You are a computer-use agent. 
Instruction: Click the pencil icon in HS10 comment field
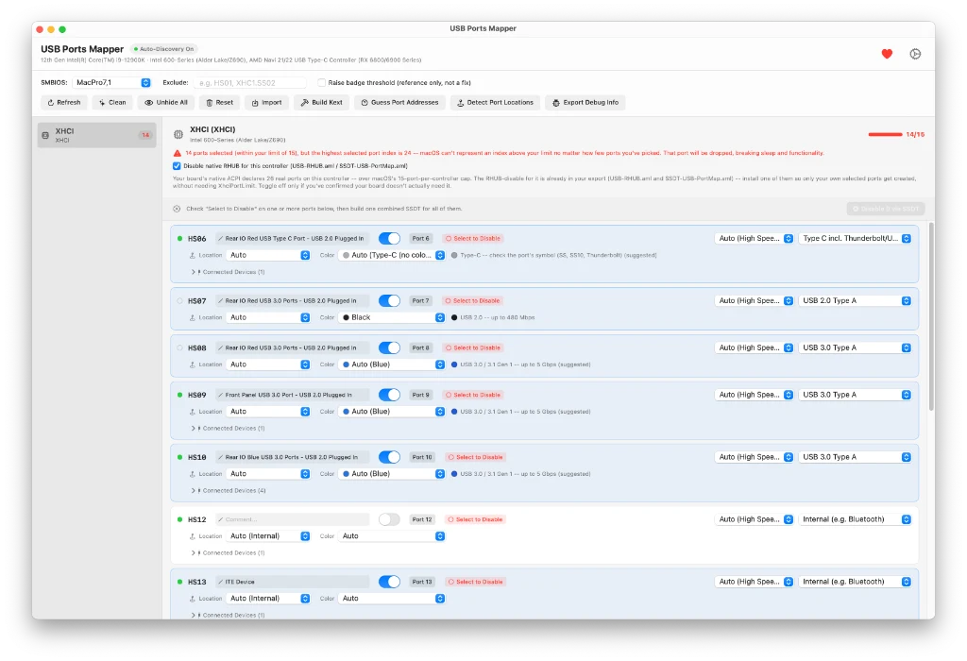220,457
